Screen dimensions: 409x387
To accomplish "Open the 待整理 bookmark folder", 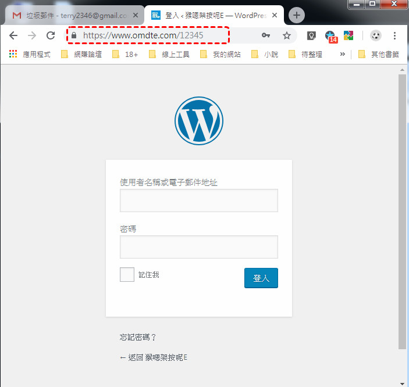I will [305, 54].
